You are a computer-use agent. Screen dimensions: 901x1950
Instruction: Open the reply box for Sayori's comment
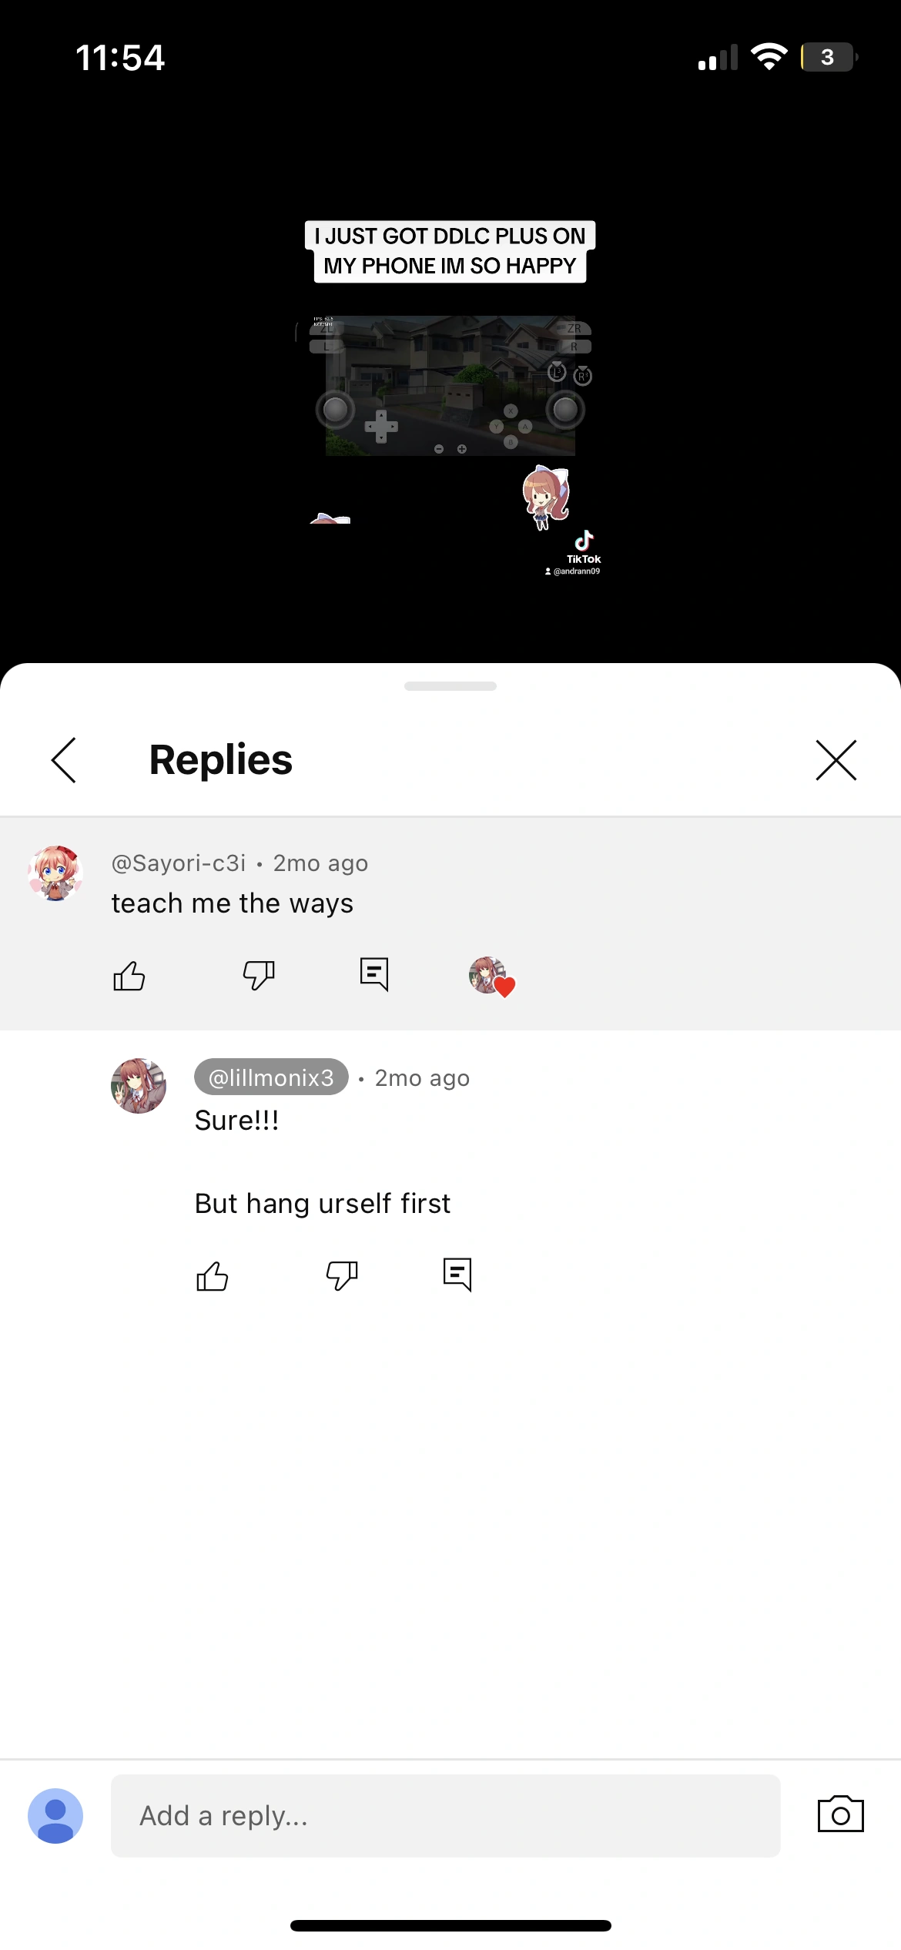point(373,974)
